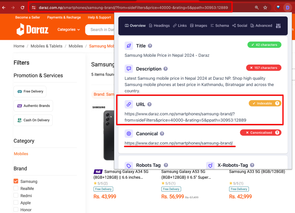Click the help icon next to Title
This screenshot has width=295, height=213.
pos(150,46)
